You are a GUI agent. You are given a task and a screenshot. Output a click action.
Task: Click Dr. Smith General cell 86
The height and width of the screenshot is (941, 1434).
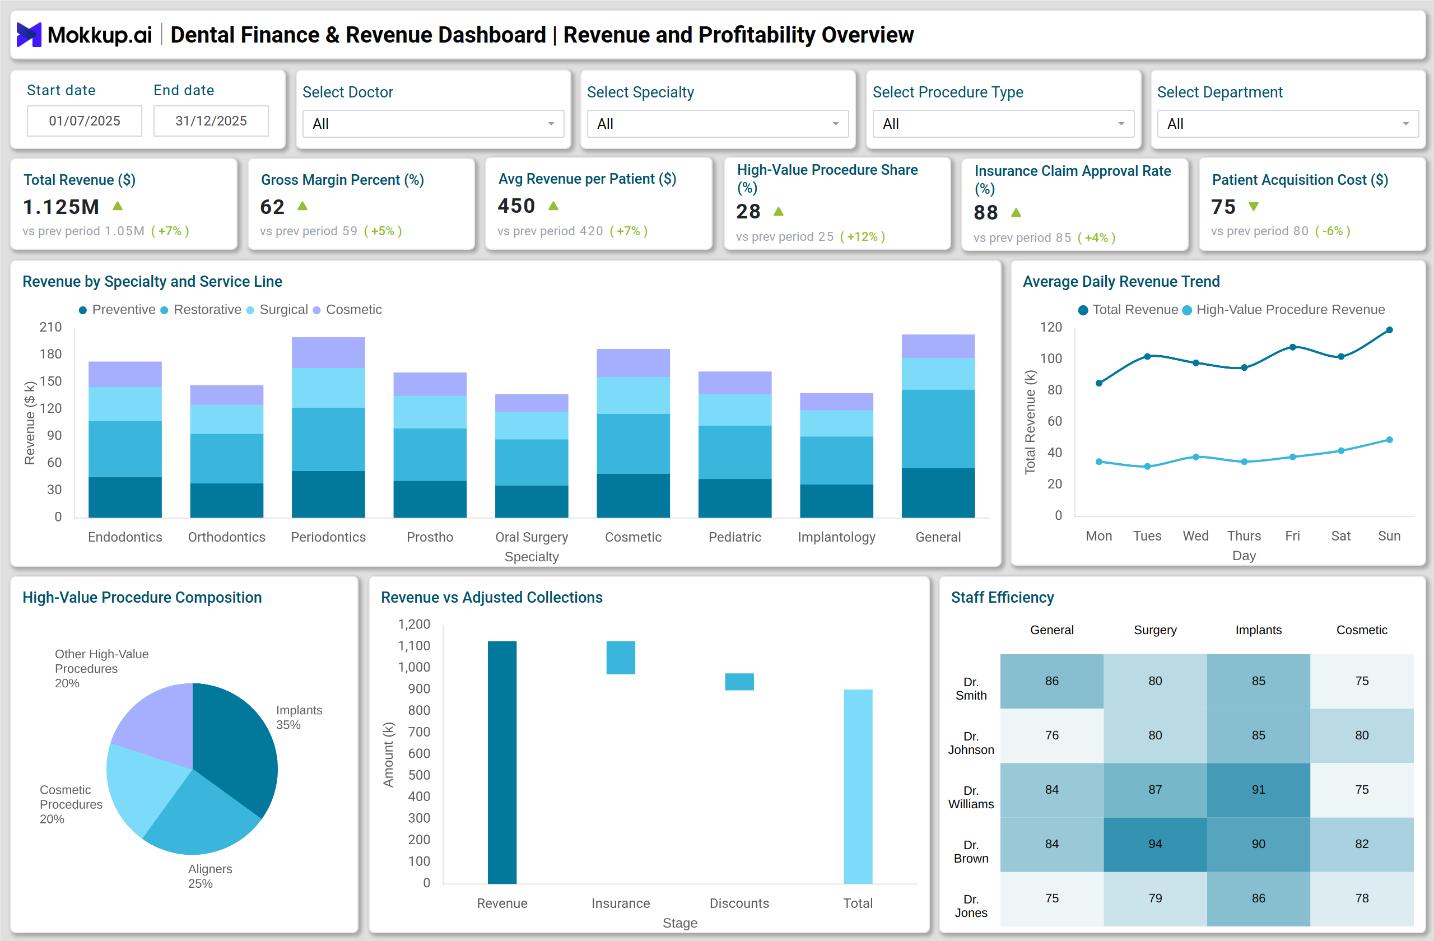pos(1051,681)
